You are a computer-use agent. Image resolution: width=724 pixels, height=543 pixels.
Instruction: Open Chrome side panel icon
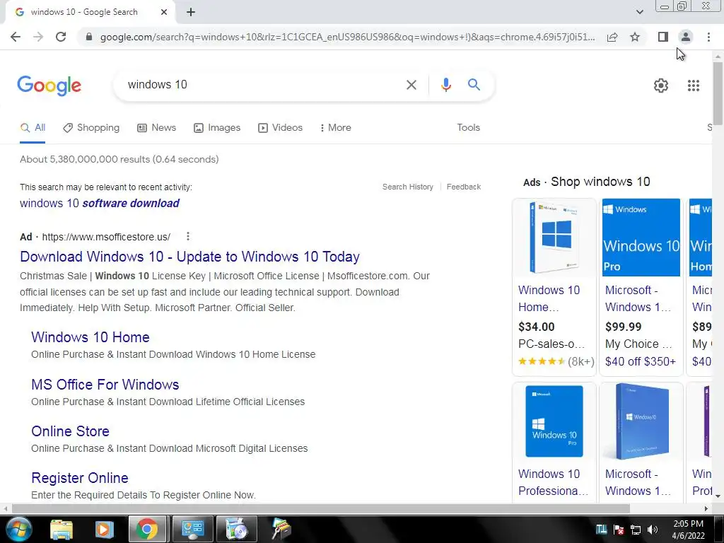coord(663,37)
